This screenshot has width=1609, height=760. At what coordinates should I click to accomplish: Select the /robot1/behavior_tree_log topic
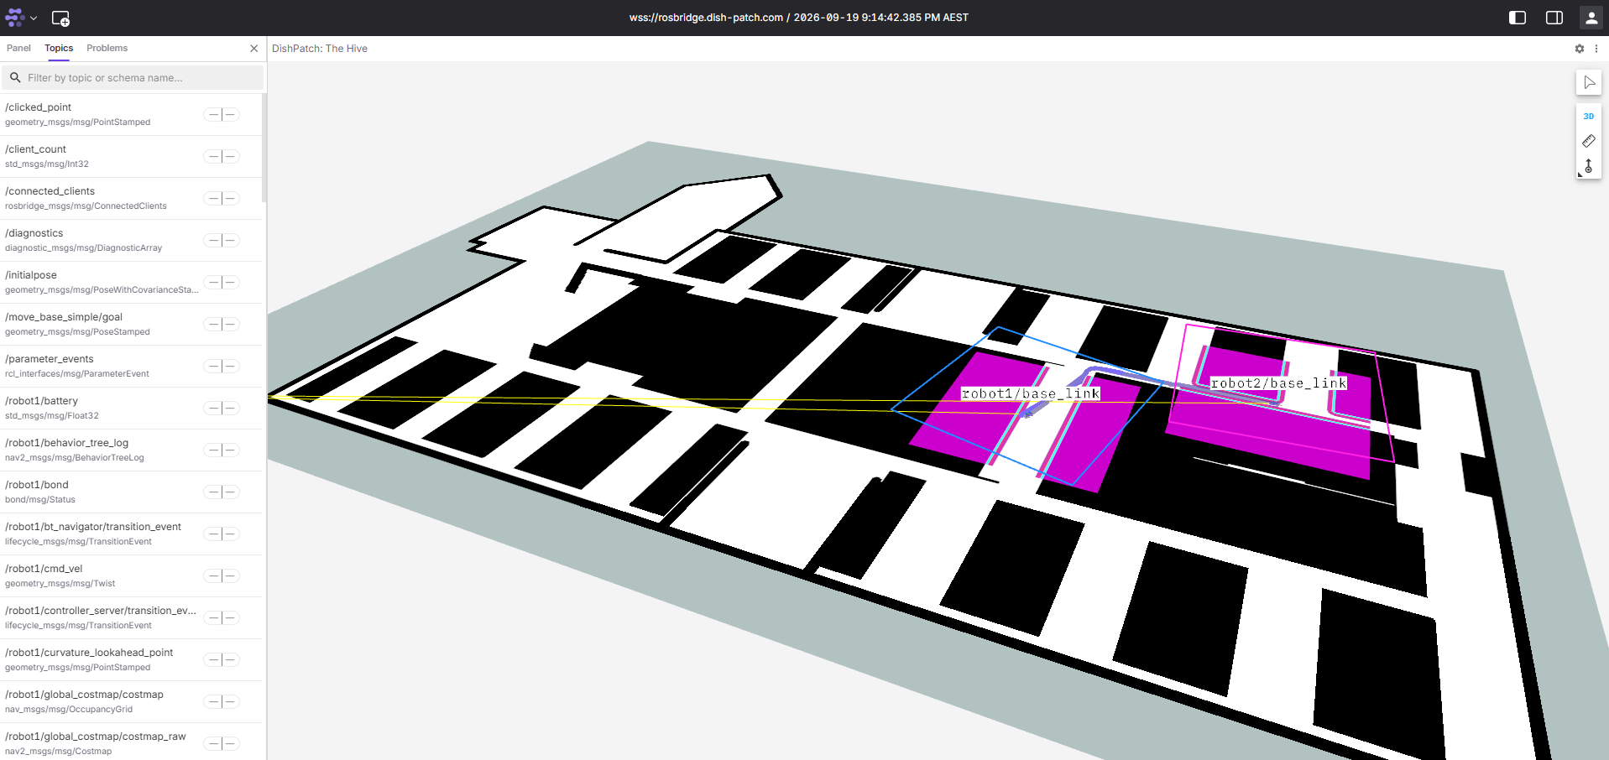(131, 450)
